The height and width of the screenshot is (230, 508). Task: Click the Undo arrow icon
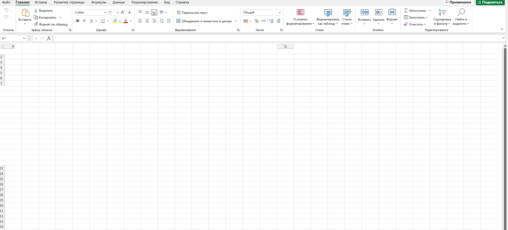click(6, 10)
